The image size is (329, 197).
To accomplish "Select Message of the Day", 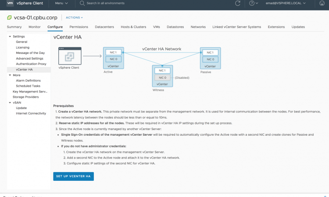I will point(30,53).
